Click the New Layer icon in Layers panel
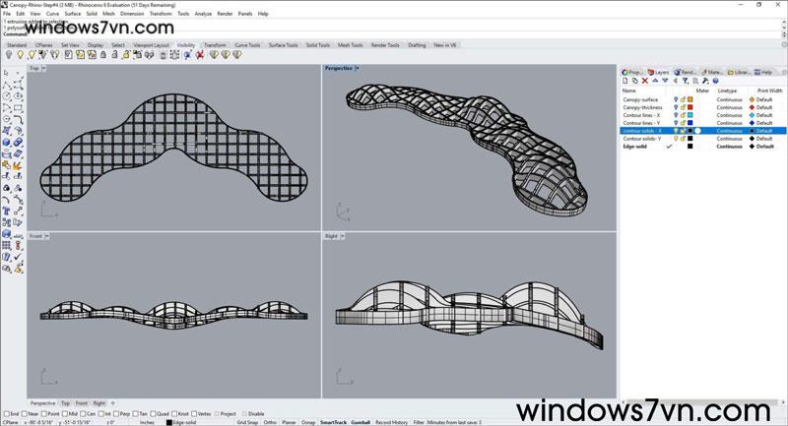The width and height of the screenshot is (788, 426). 624,81
